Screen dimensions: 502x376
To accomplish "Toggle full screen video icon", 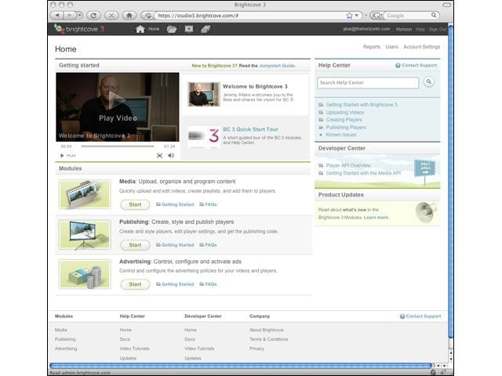I will [x=159, y=155].
